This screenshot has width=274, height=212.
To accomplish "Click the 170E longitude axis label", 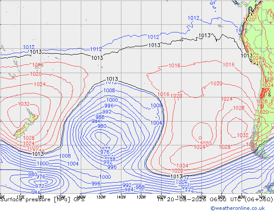I will [x=21, y=197].
